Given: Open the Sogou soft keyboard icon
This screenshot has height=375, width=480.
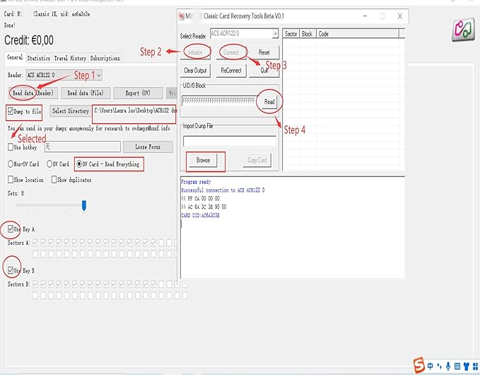Looking at the screenshot, I should click(x=457, y=366).
